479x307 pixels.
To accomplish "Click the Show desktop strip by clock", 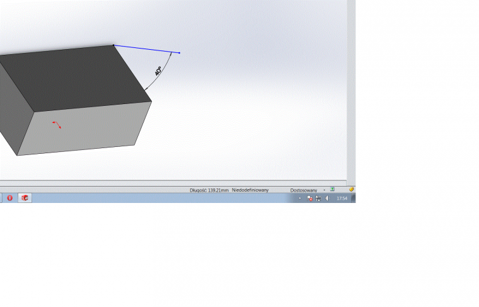I will [354, 198].
